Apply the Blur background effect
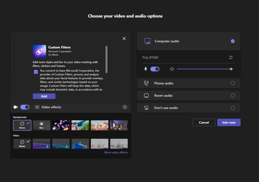The width and height of the screenshot is (259, 182). coord(41,125)
